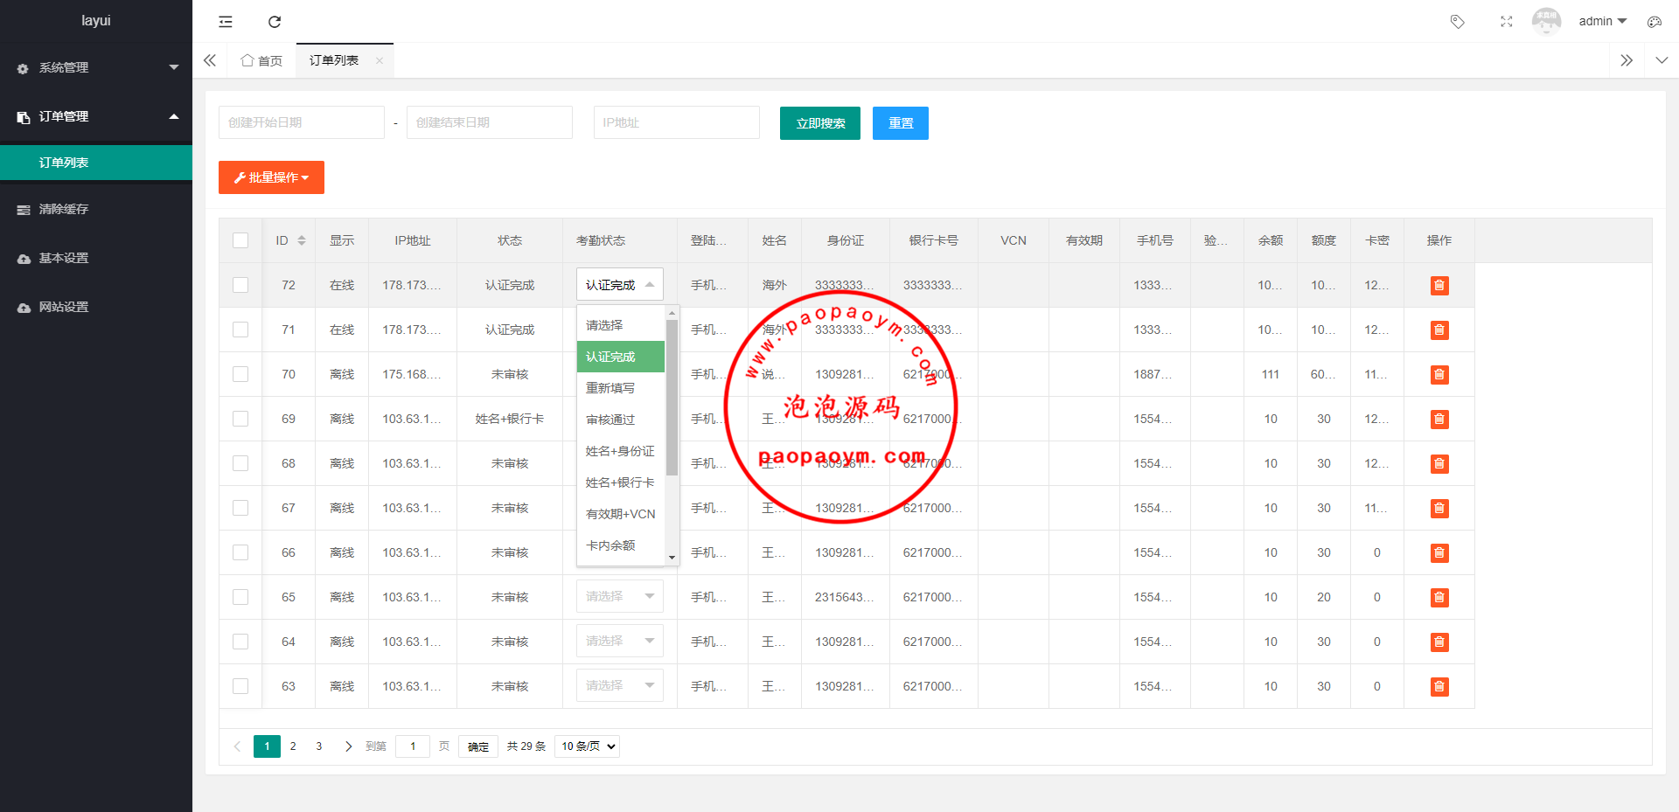Toggle fullscreen mode icon
The image size is (1679, 812).
point(1506,22)
